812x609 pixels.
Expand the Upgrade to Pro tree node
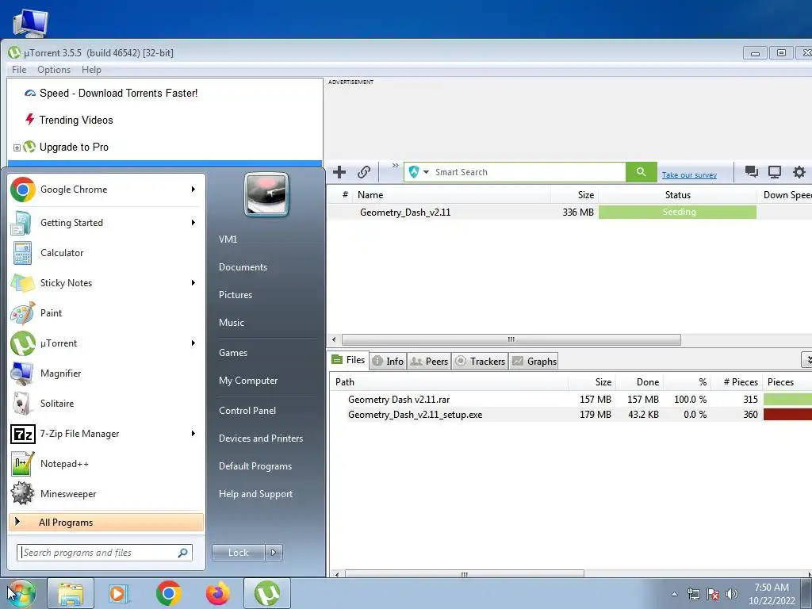tap(17, 147)
